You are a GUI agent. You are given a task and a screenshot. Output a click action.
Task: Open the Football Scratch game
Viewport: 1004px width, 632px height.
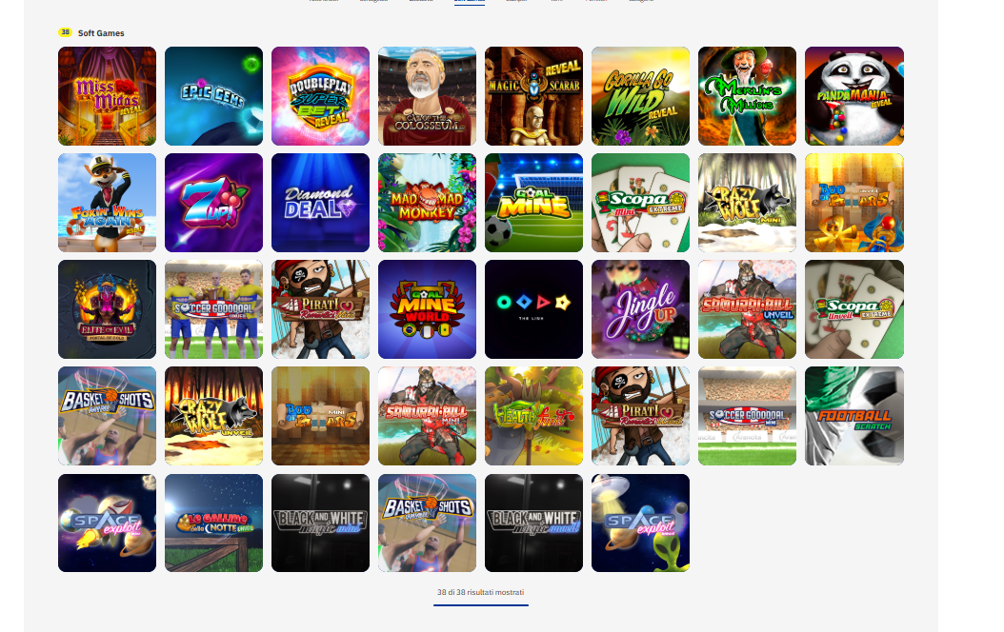pos(854,416)
